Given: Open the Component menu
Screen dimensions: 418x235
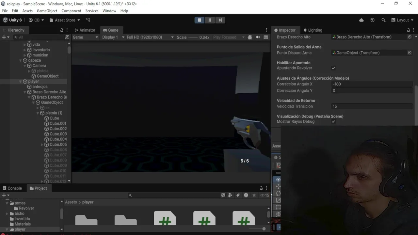Looking at the screenshot, I should click(x=71, y=11).
